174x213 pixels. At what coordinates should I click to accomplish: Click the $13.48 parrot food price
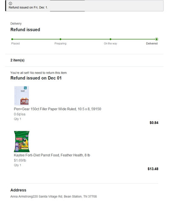point(153,169)
